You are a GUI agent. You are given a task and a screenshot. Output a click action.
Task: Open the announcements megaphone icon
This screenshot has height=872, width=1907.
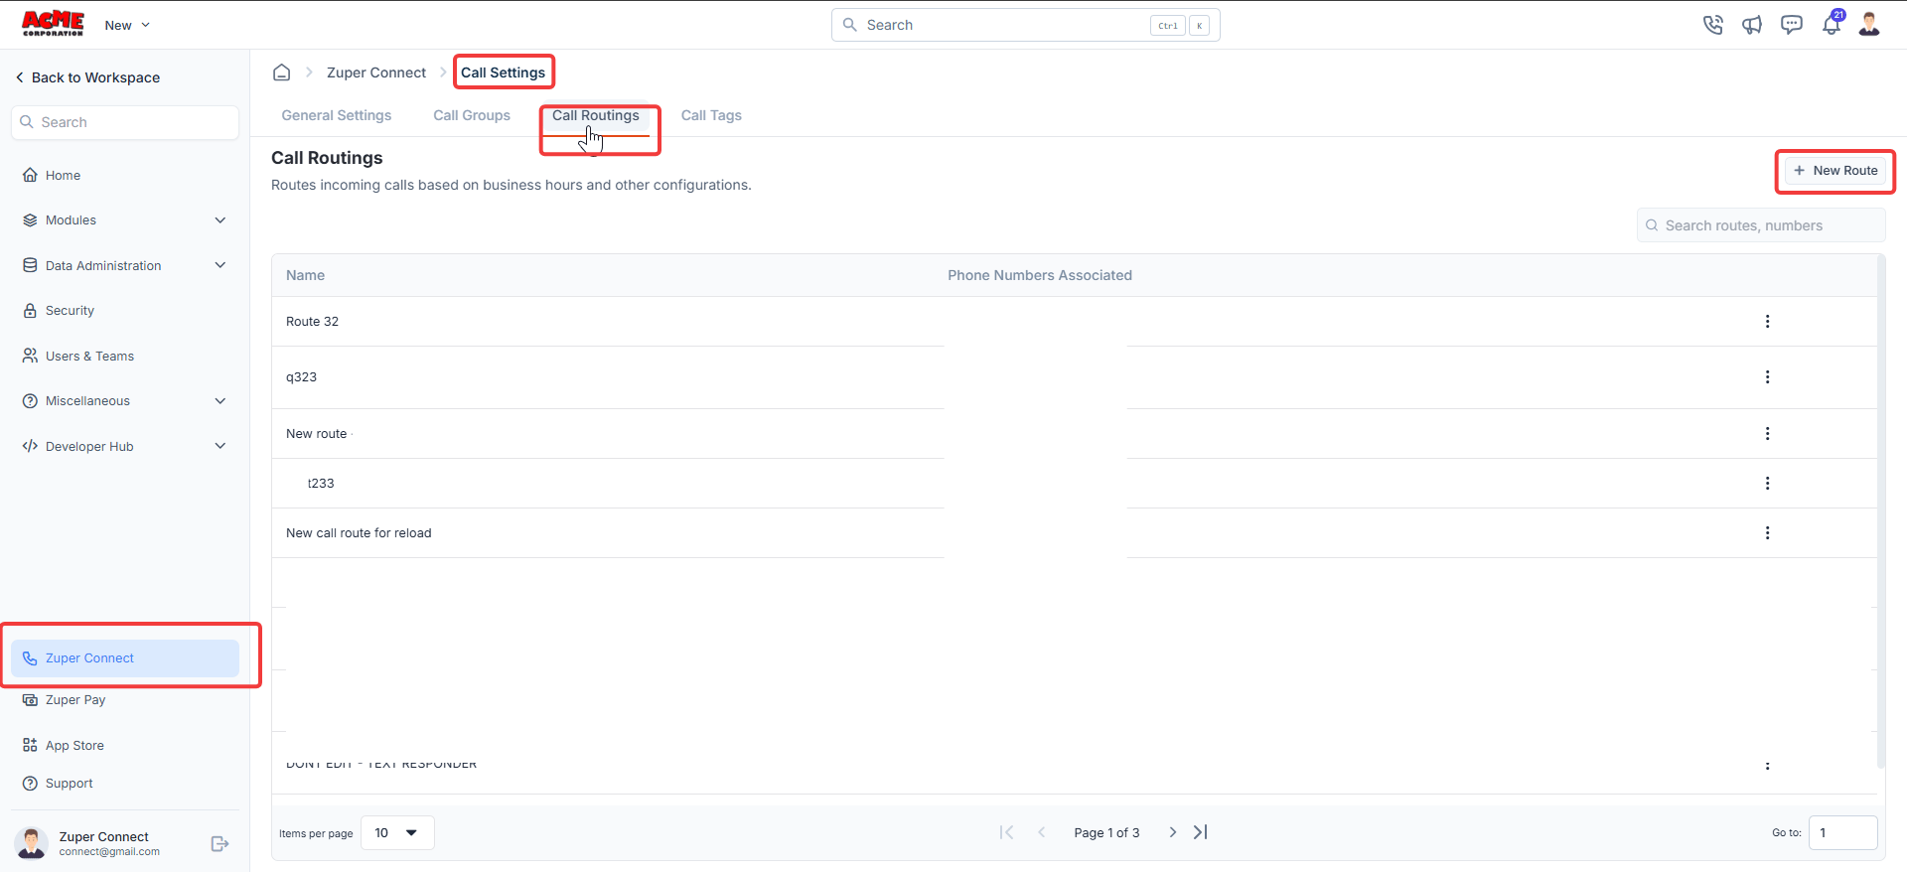point(1752,25)
